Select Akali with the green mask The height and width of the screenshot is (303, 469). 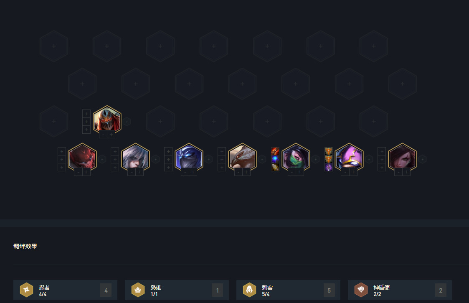pos(296,157)
